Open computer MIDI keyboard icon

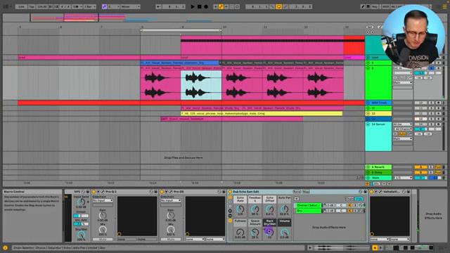[368, 6]
